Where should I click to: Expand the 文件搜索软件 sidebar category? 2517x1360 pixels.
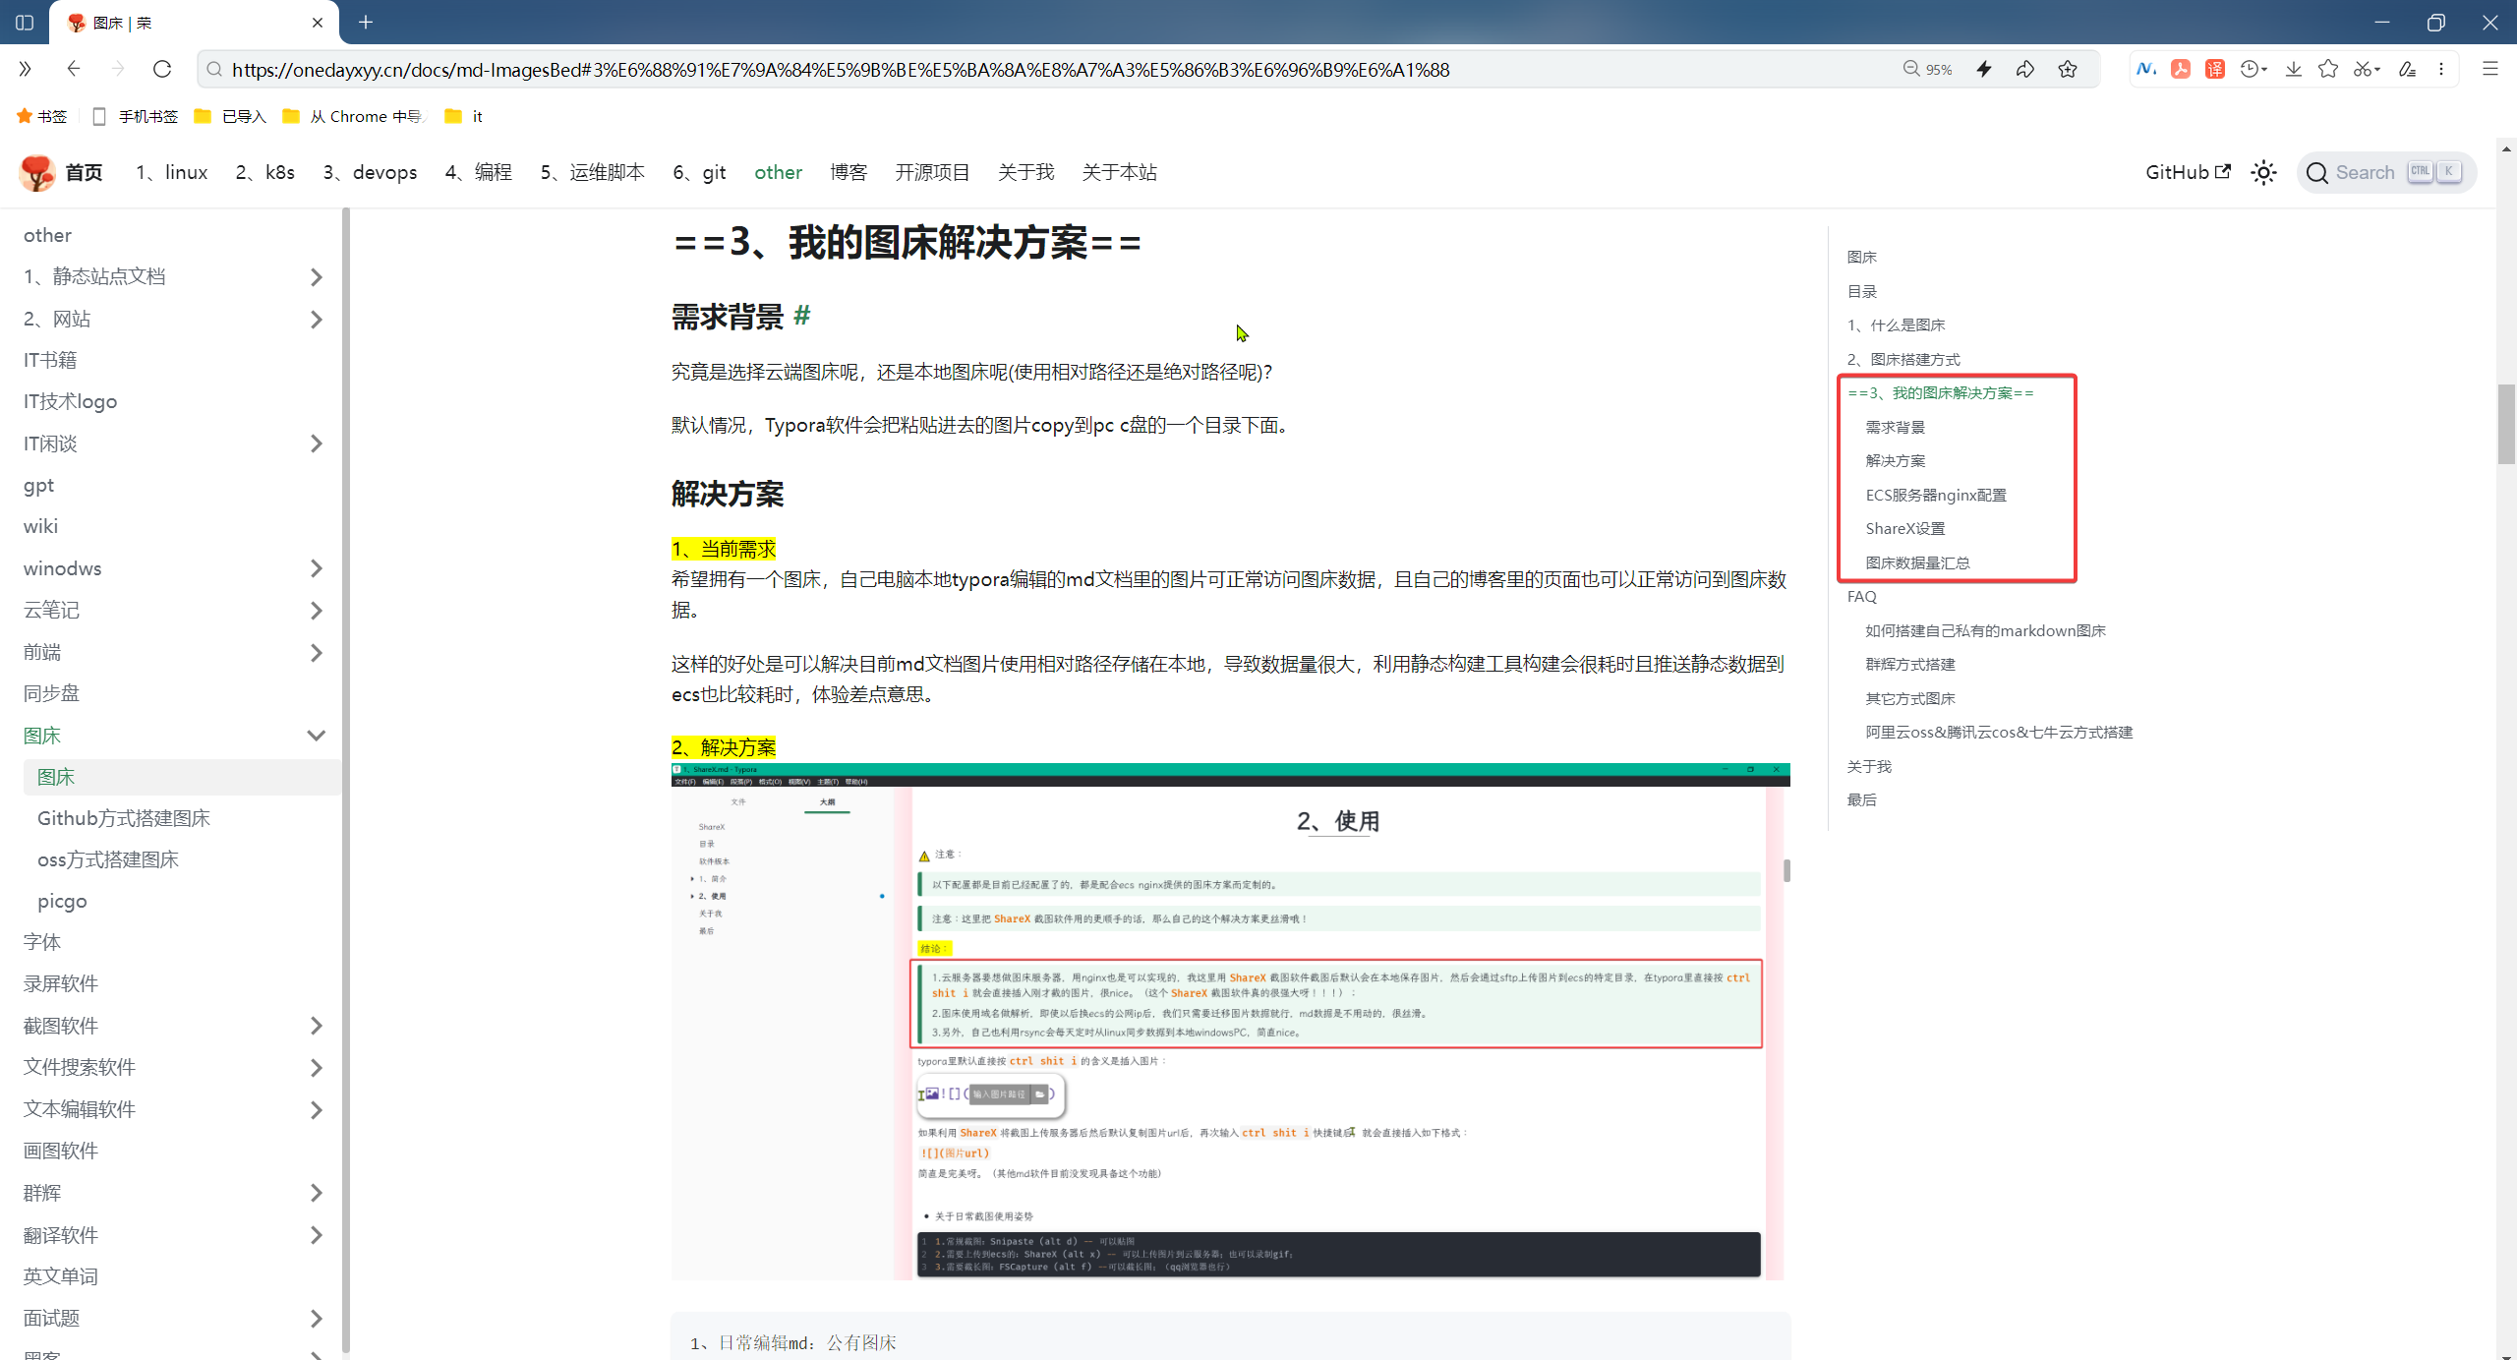tap(316, 1068)
